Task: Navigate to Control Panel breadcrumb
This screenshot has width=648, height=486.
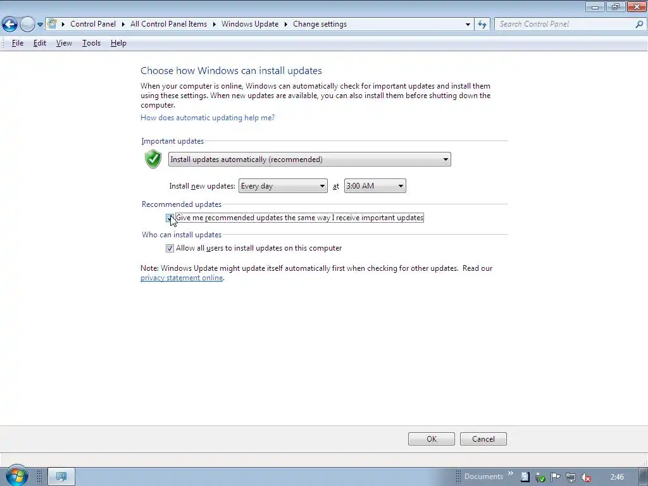Action: (93, 24)
